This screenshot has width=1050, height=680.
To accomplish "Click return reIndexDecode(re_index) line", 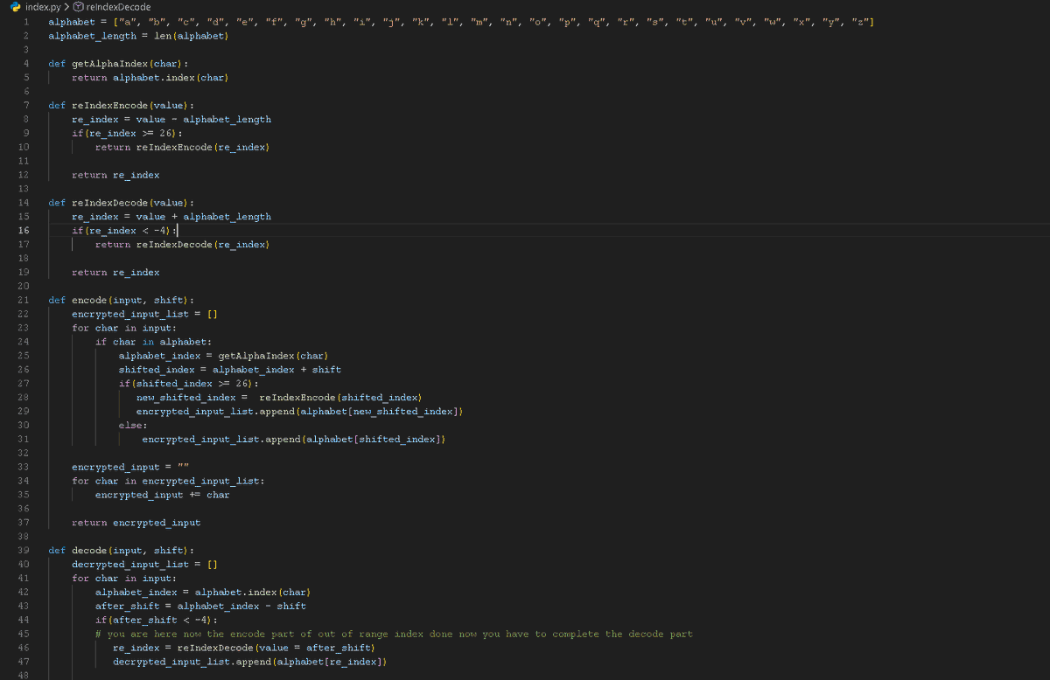I will (x=182, y=245).
